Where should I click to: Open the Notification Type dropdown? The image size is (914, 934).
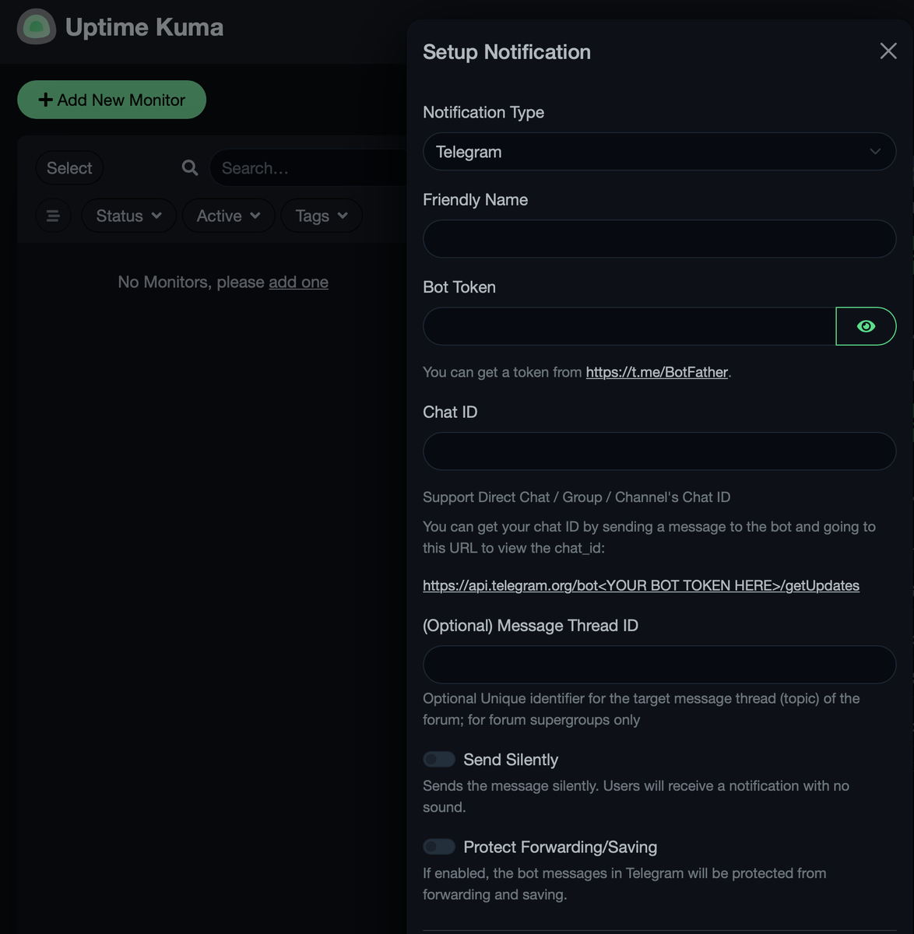pyautogui.click(x=659, y=152)
